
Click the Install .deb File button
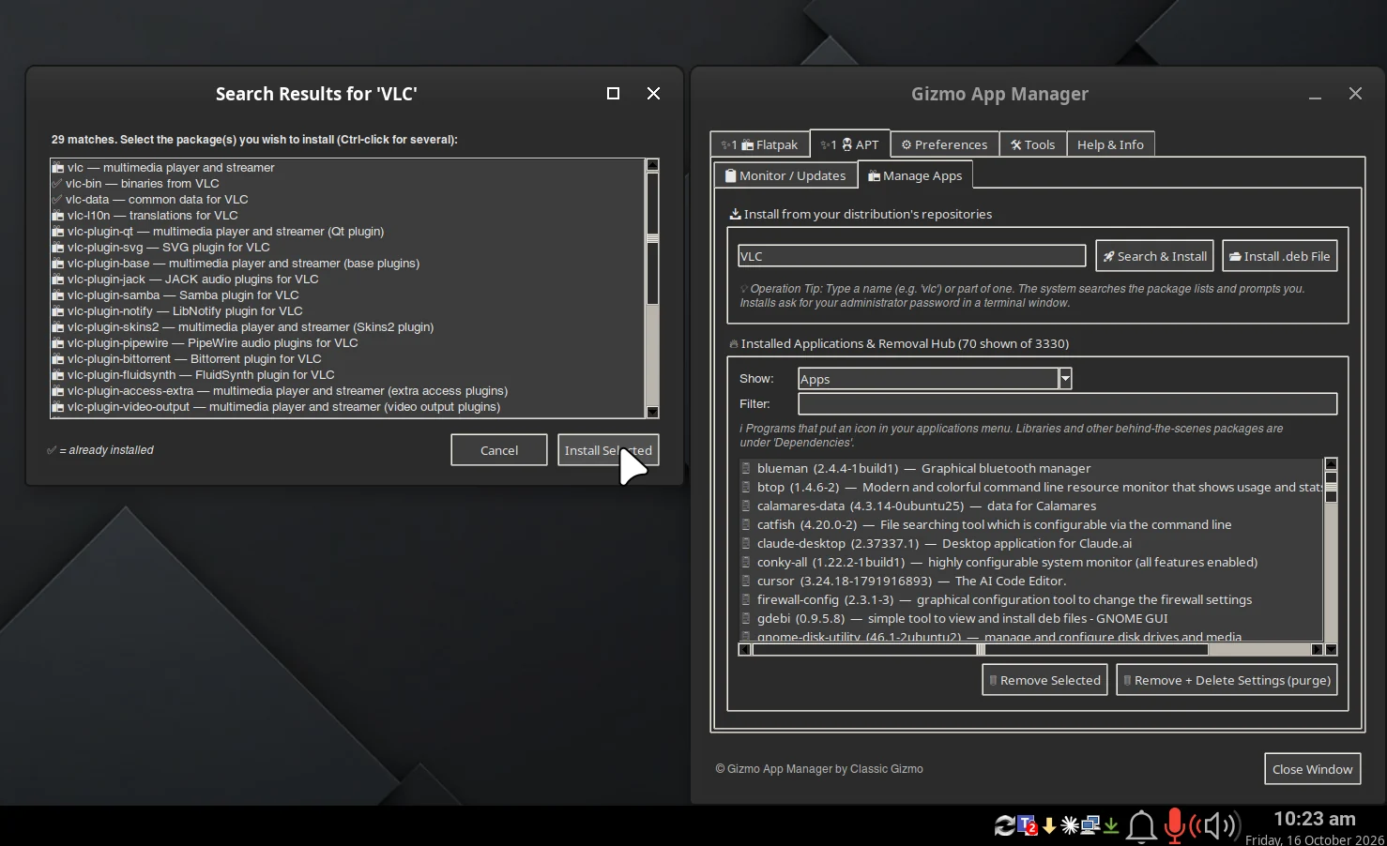coord(1280,256)
